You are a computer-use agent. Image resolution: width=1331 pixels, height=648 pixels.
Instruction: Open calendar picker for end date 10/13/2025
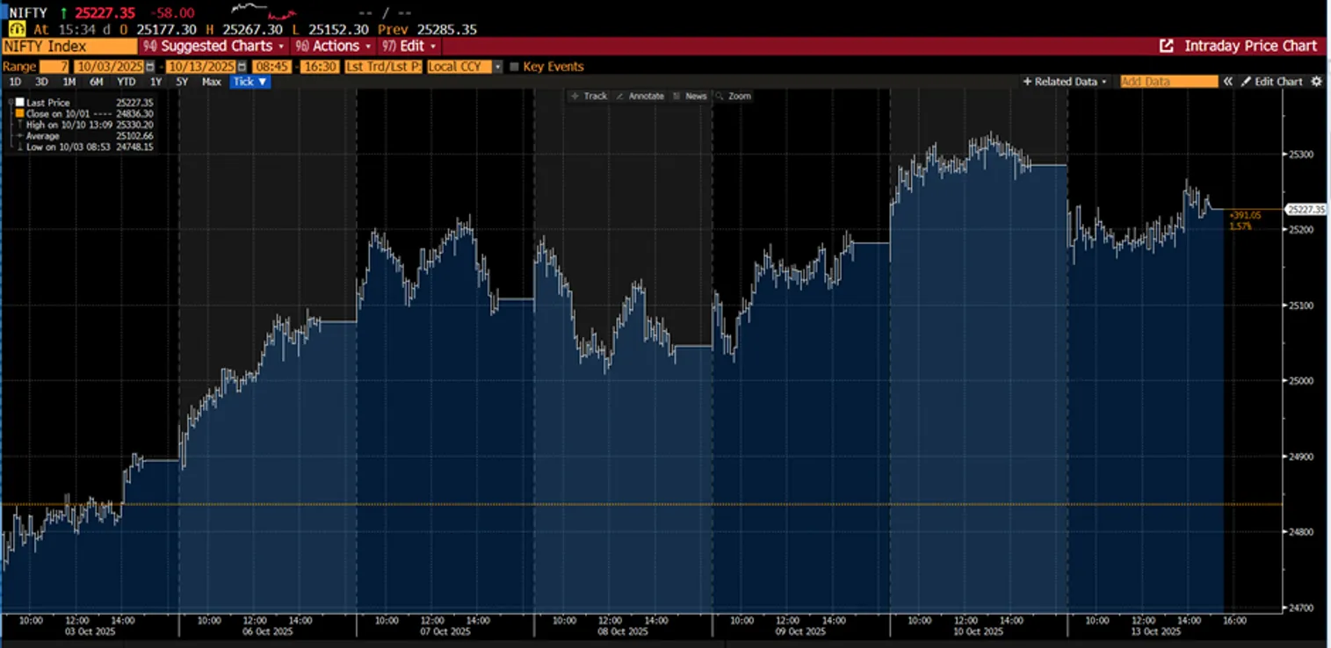[242, 67]
